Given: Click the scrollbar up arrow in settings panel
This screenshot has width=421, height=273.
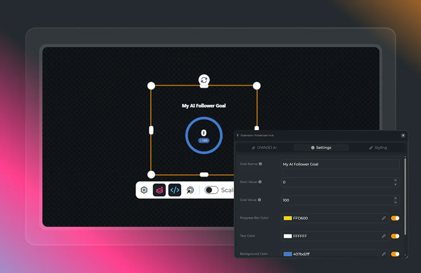Looking at the screenshot, I should click(x=405, y=157).
